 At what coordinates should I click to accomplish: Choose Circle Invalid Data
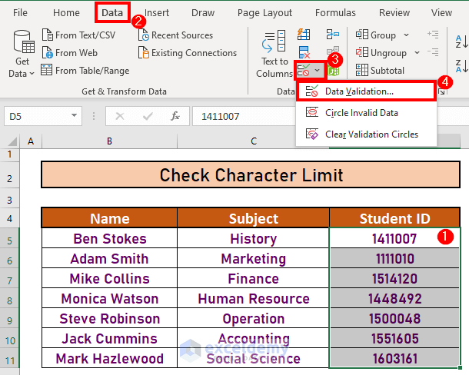[x=366, y=113]
